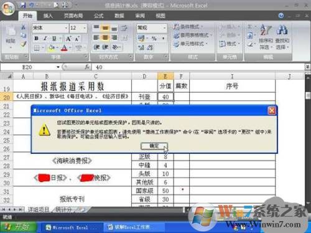The image size is (311, 233).
Task: Undo the last action in quick access toolbar
Action: pyautogui.click(x=31, y=5)
